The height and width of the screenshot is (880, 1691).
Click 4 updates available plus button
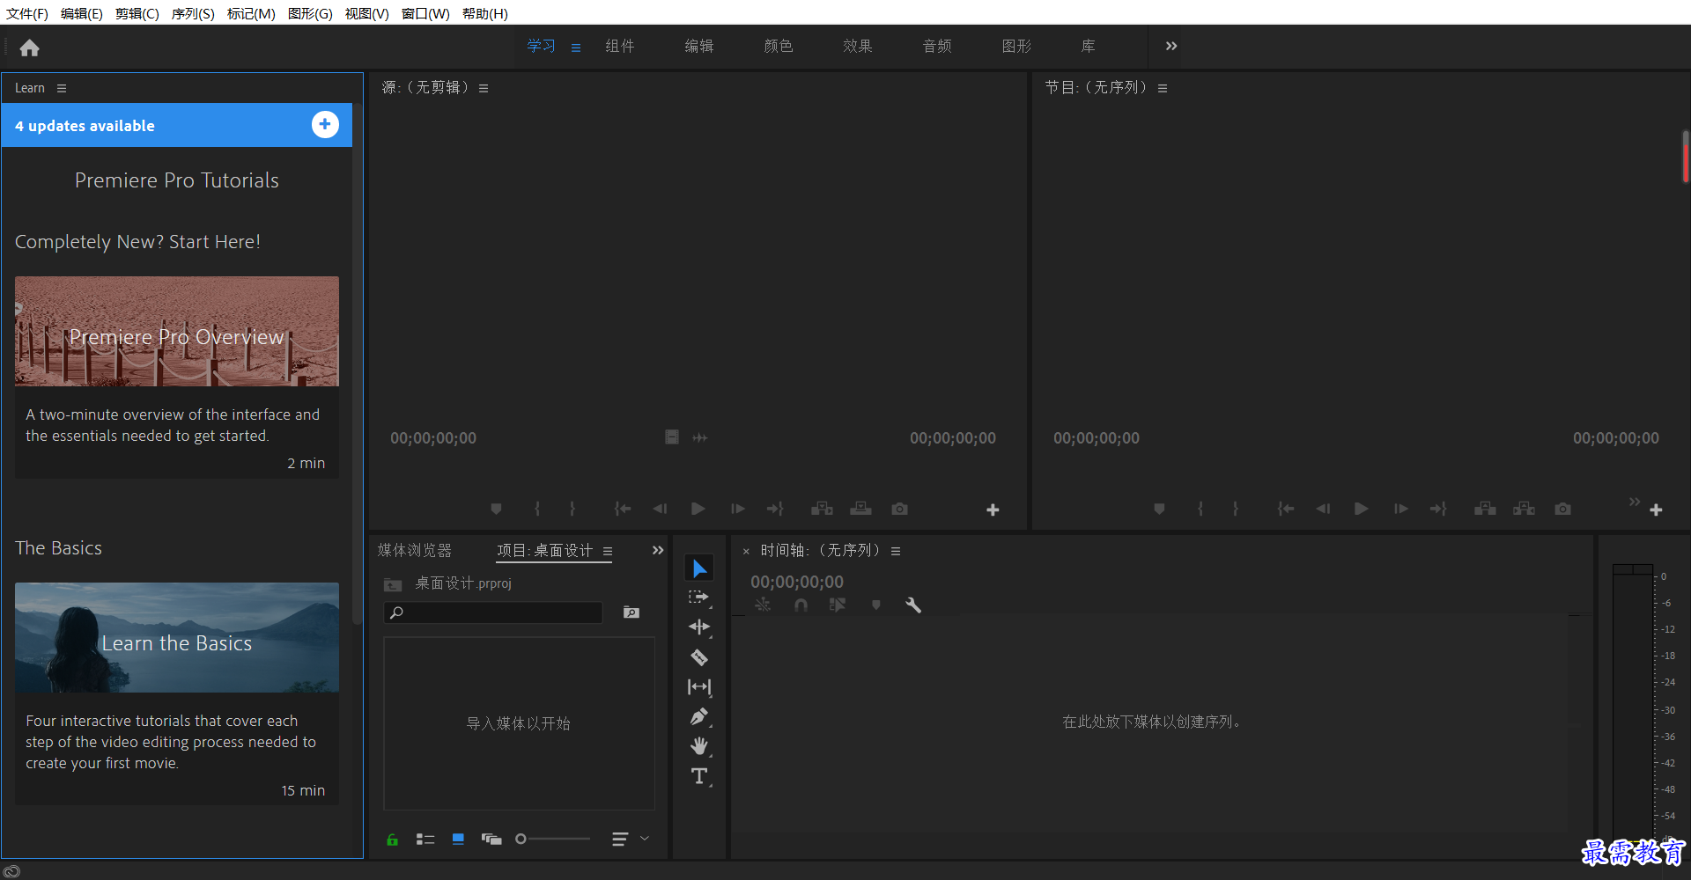coord(325,125)
